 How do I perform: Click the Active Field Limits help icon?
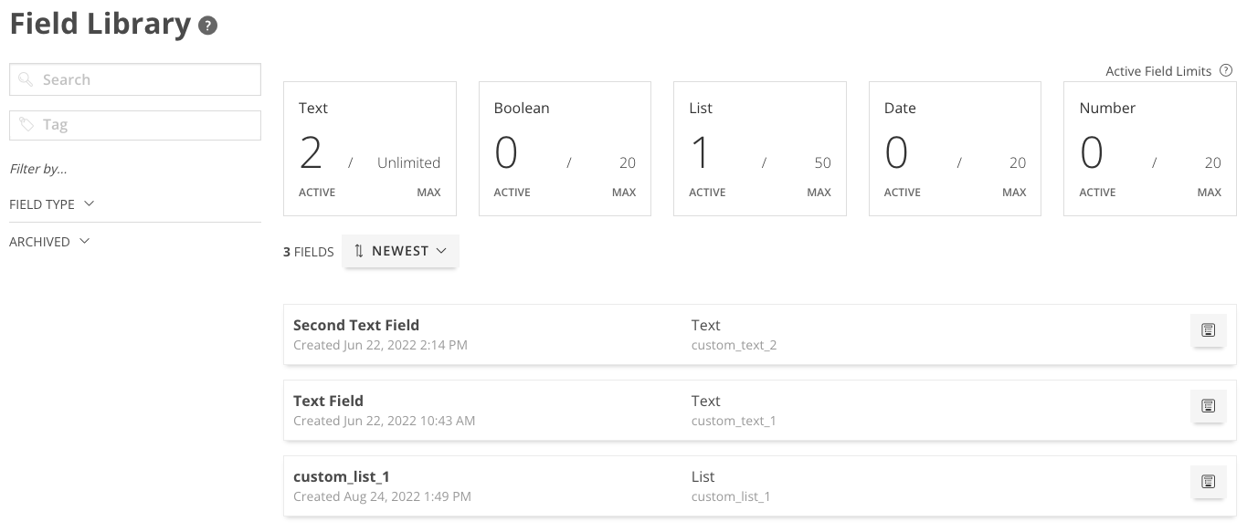(x=1226, y=70)
